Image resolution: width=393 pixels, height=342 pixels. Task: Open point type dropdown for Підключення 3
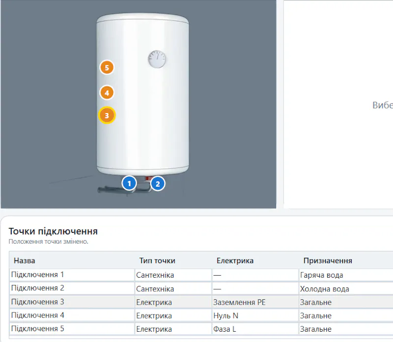pyautogui.click(x=173, y=302)
